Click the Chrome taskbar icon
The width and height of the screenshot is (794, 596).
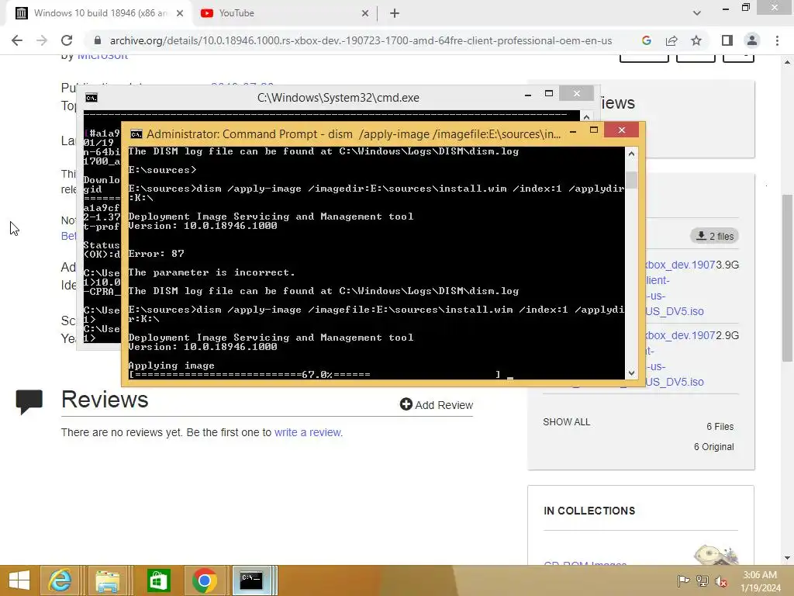pyautogui.click(x=205, y=580)
